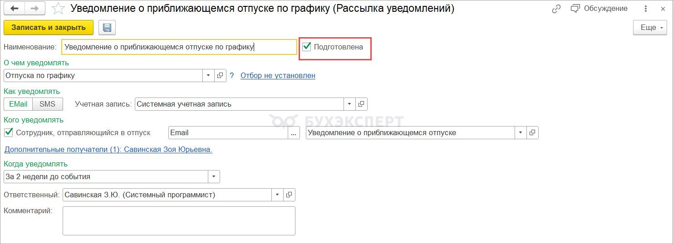
Task: Click 'Записать и закрыть' button
Action: pyautogui.click(x=49, y=28)
